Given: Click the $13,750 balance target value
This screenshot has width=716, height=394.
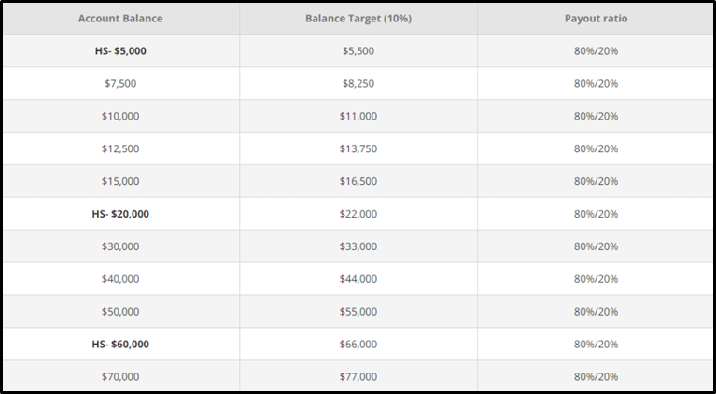Looking at the screenshot, I should [358, 148].
